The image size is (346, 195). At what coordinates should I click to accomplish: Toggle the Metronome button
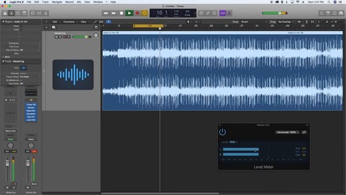(x=229, y=13)
